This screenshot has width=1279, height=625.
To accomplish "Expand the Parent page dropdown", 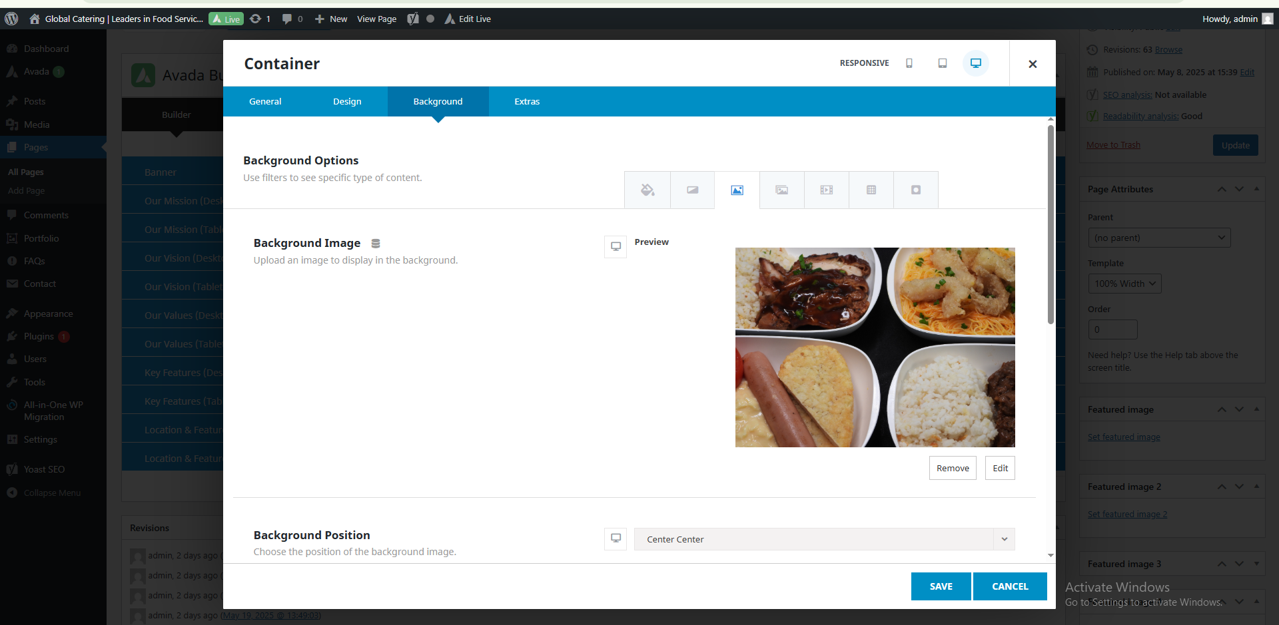I will [x=1158, y=238].
